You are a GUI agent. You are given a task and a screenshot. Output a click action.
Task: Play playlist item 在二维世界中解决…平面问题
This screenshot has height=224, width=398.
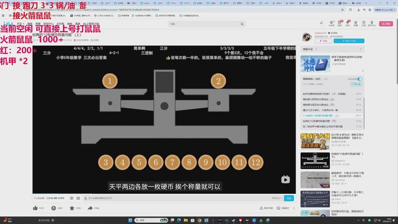pos(332,126)
